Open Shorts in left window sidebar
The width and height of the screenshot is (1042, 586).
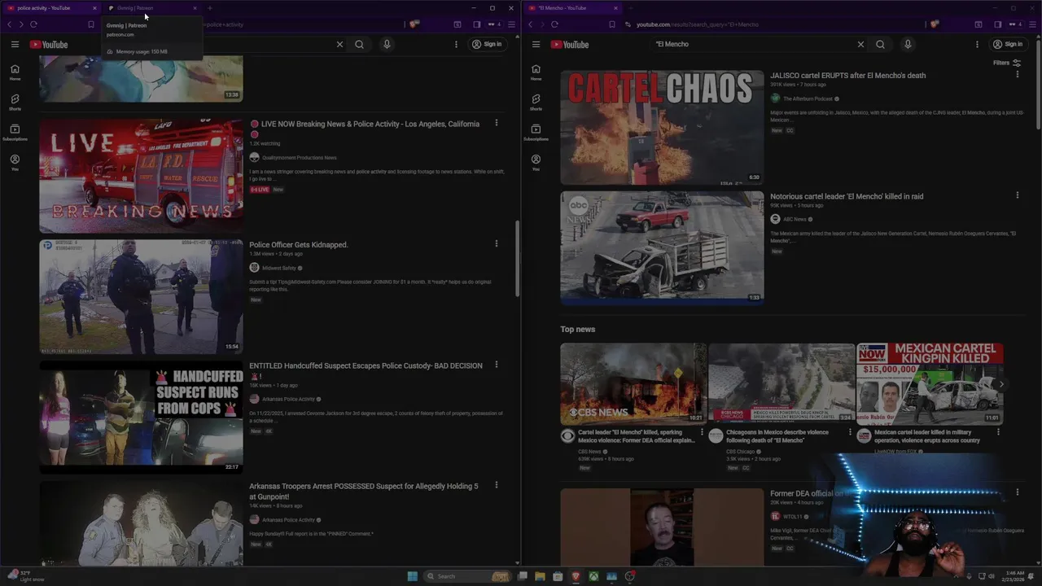coord(15,103)
